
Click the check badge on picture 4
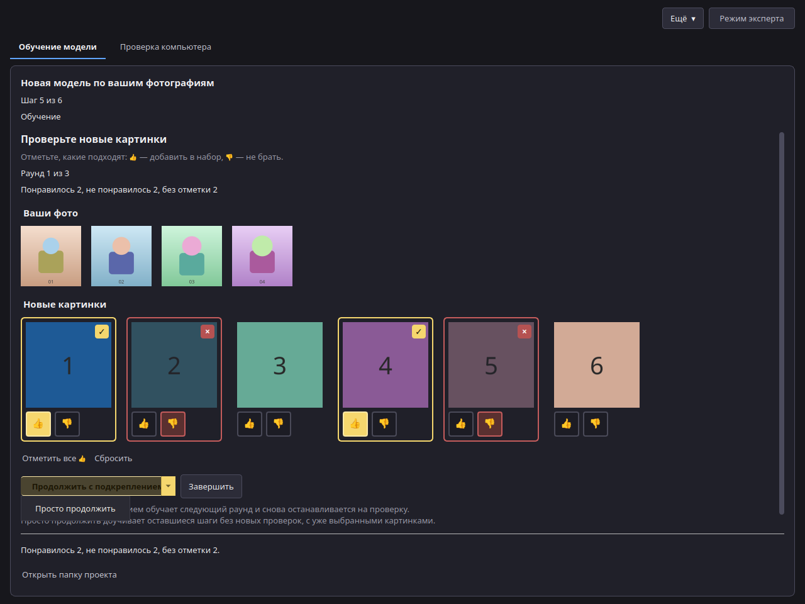coord(419,332)
